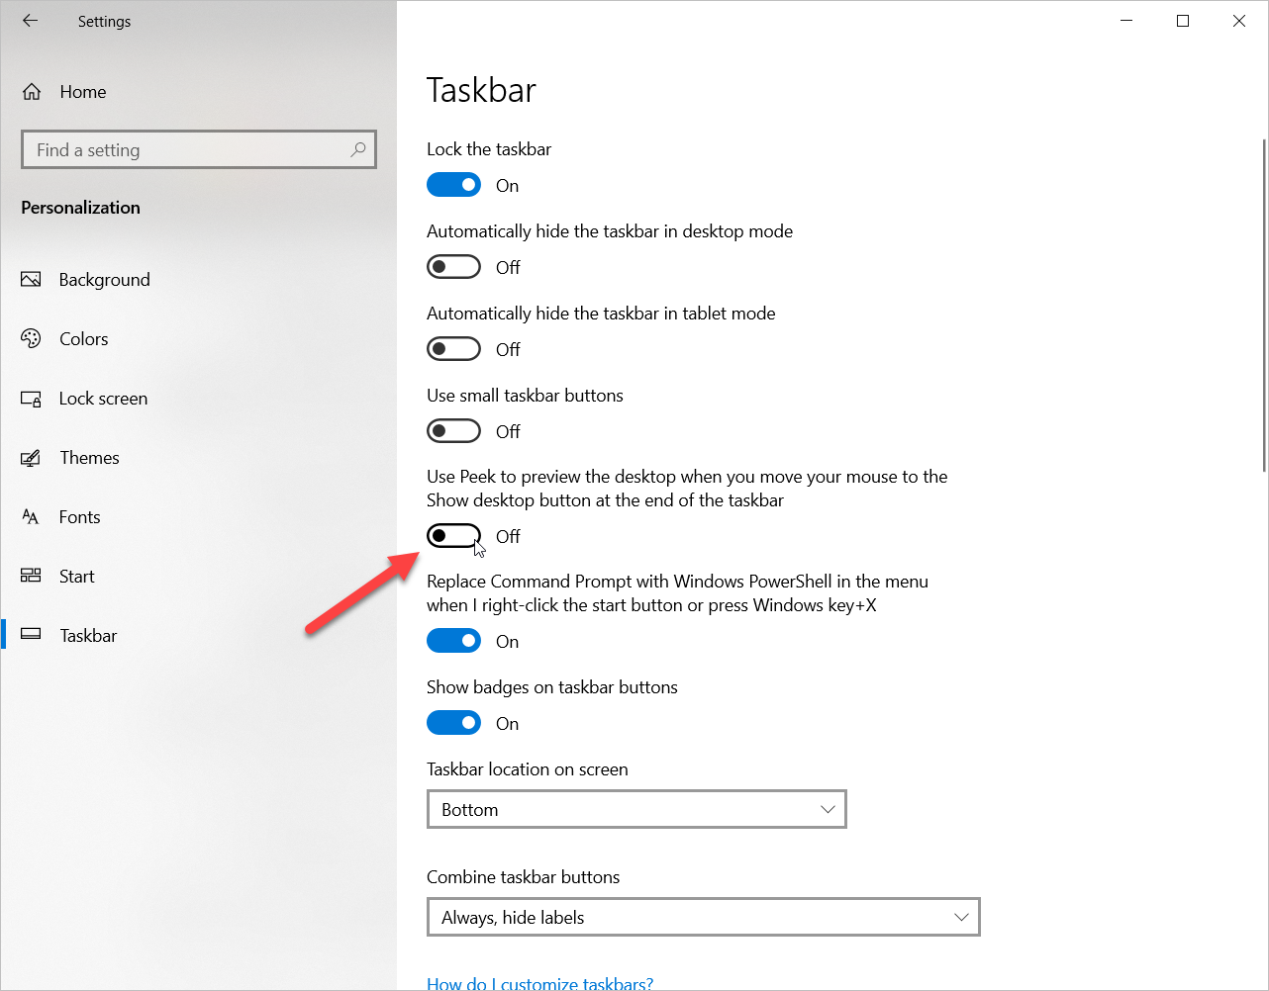Screen dimensions: 1269x991
Task: Disable Show badges on taskbar buttons
Action: (x=453, y=723)
